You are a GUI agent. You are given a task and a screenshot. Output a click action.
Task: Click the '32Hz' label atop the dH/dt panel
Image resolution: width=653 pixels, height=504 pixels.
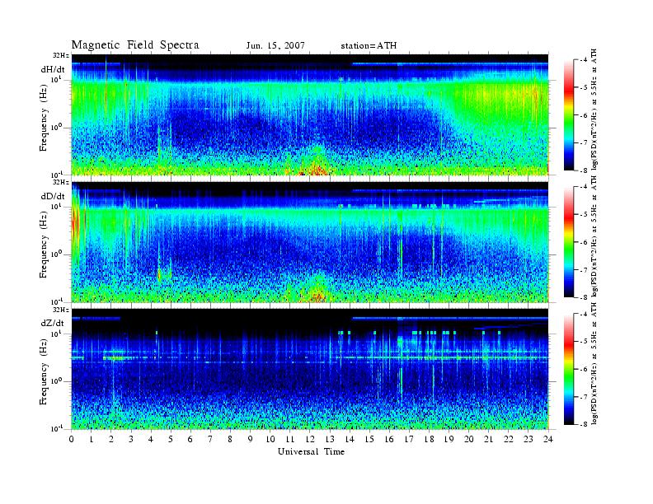(x=61, y=55)
